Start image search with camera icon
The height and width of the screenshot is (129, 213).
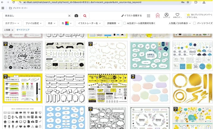76,16
